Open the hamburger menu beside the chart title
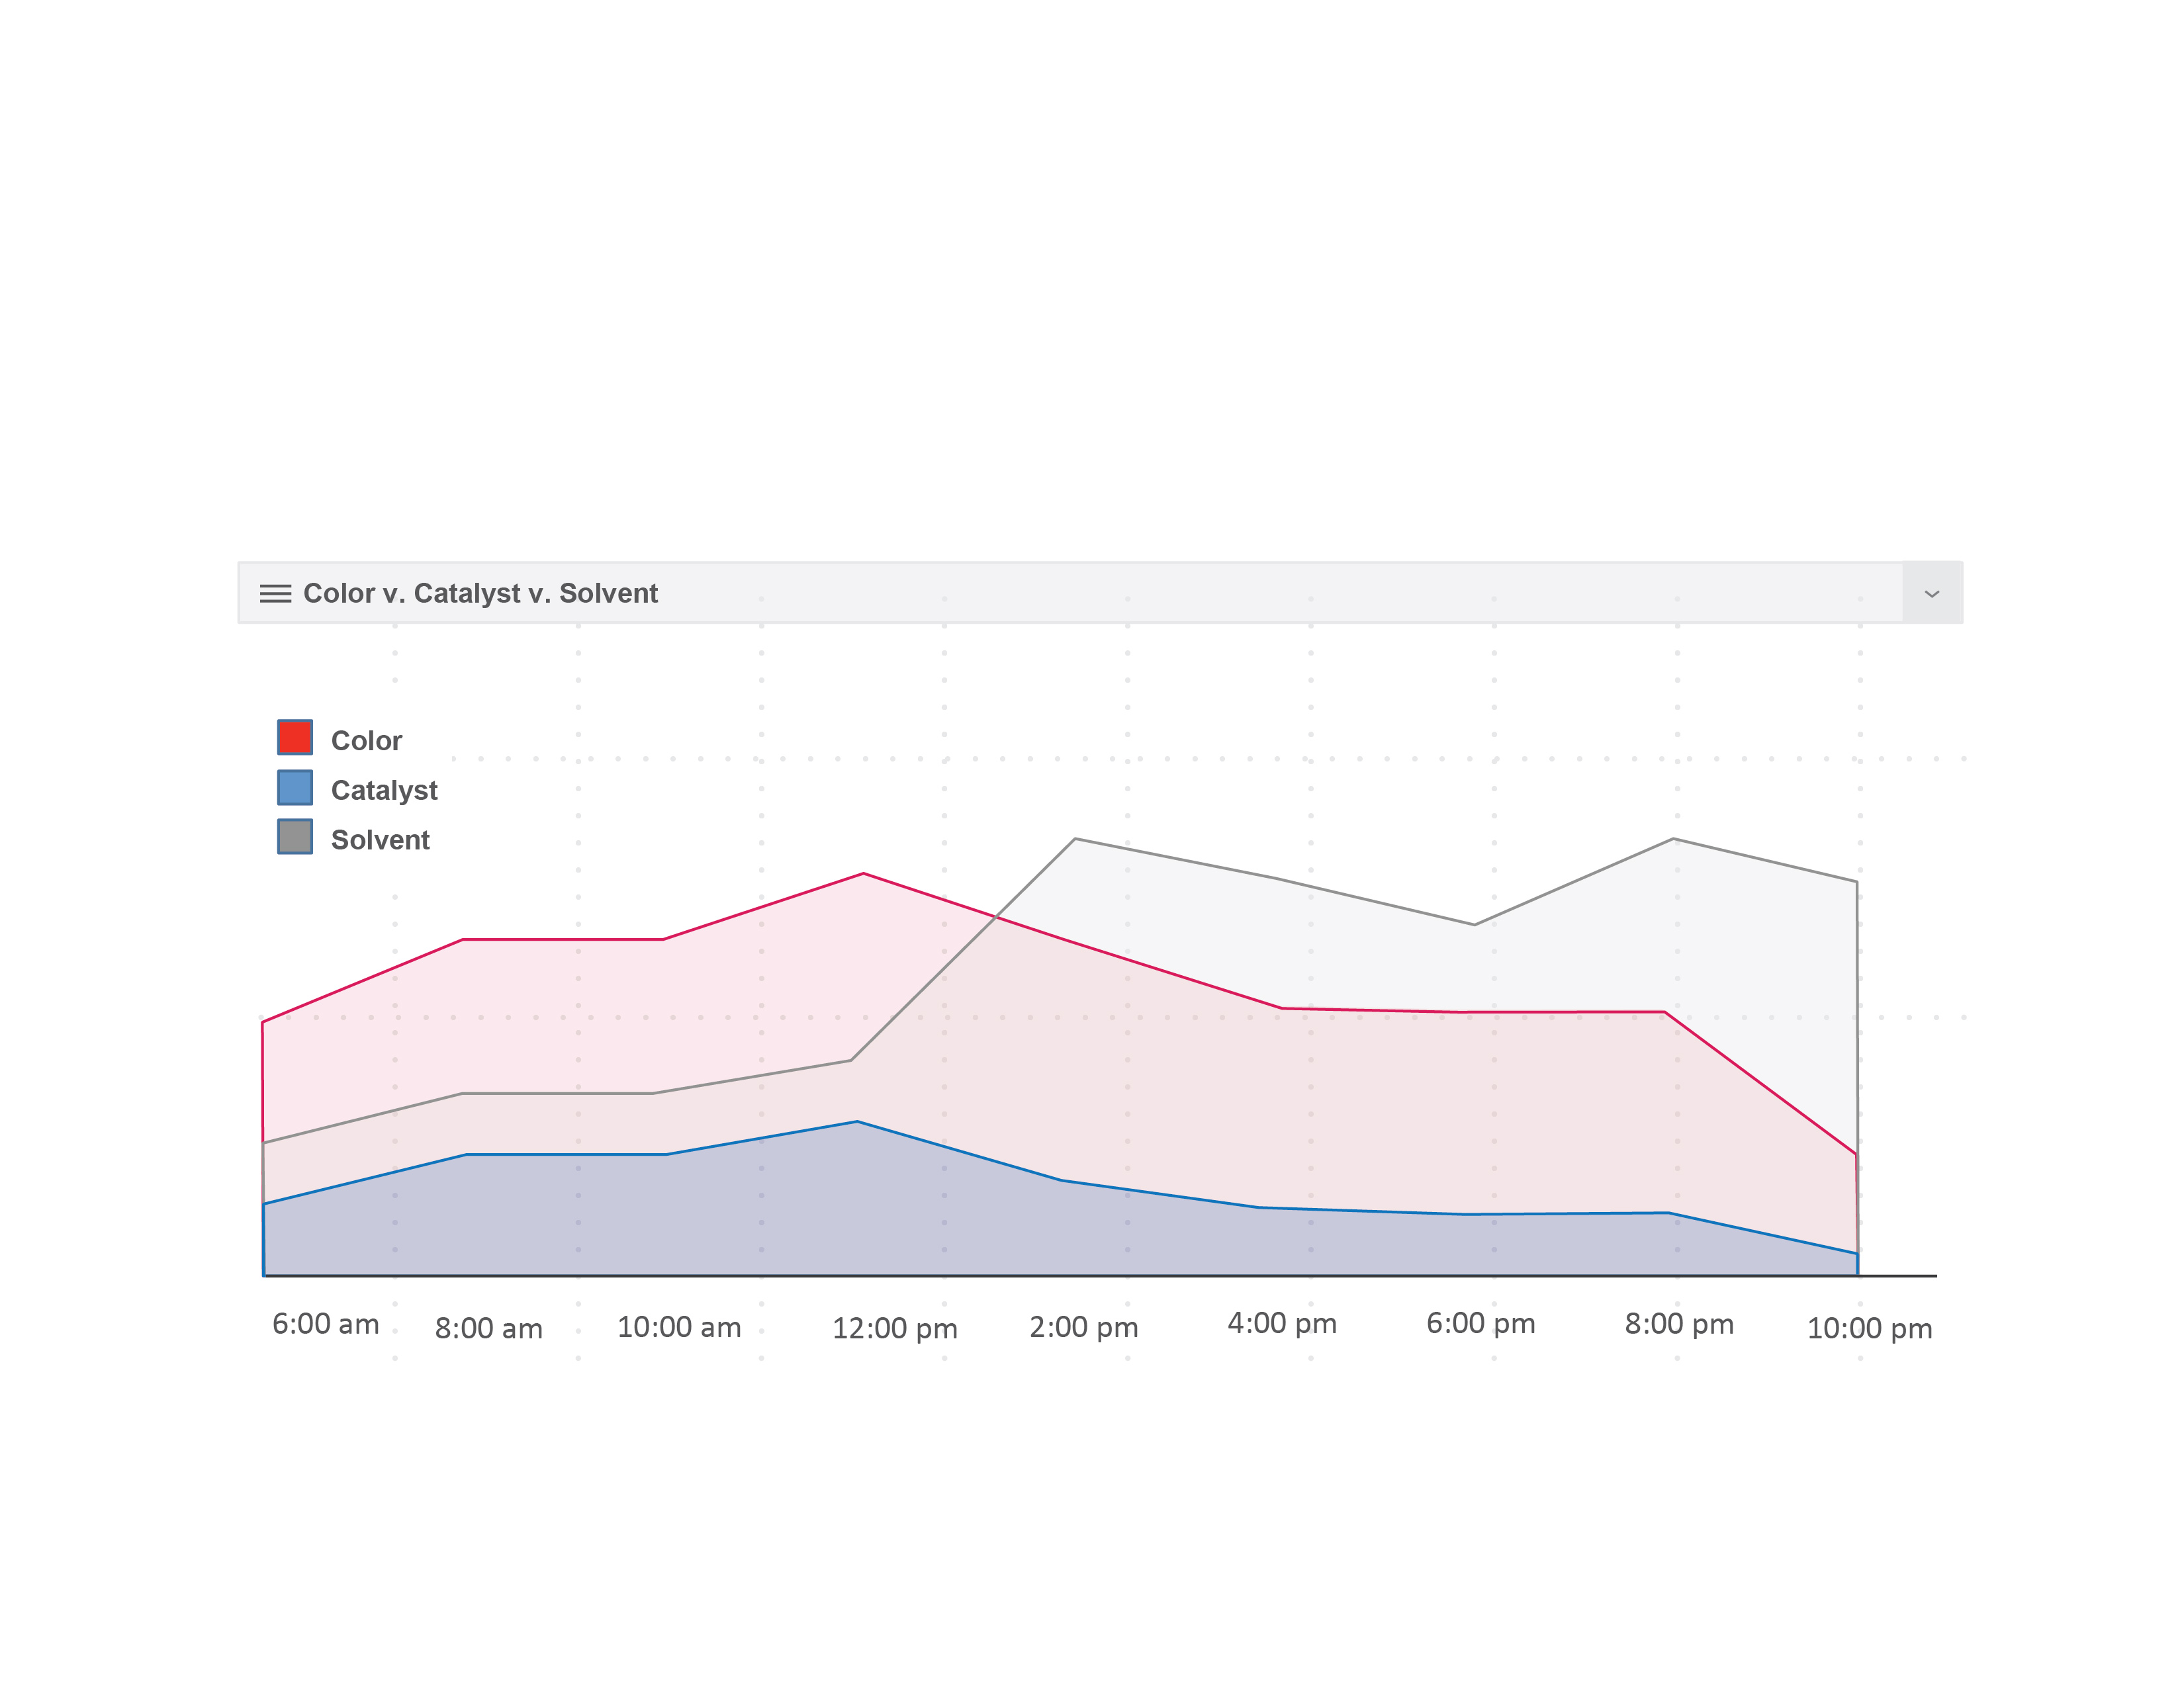 tap(275, 593)
